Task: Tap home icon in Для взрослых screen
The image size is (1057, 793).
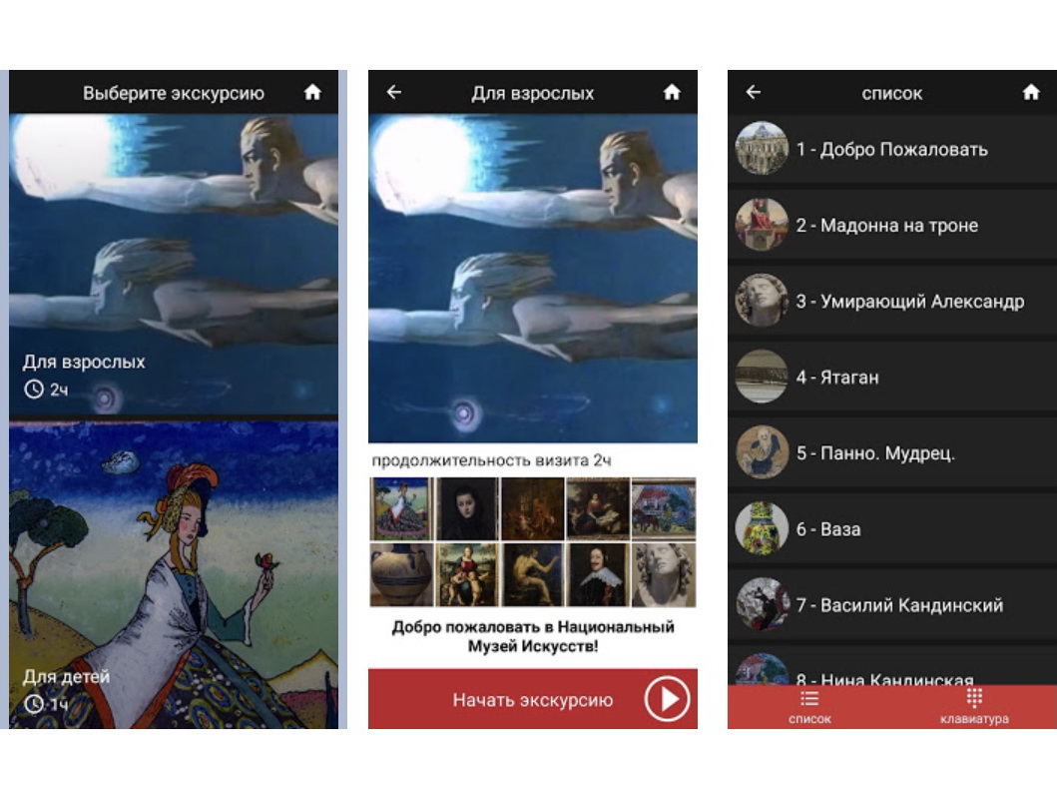Action: (672, 92)
